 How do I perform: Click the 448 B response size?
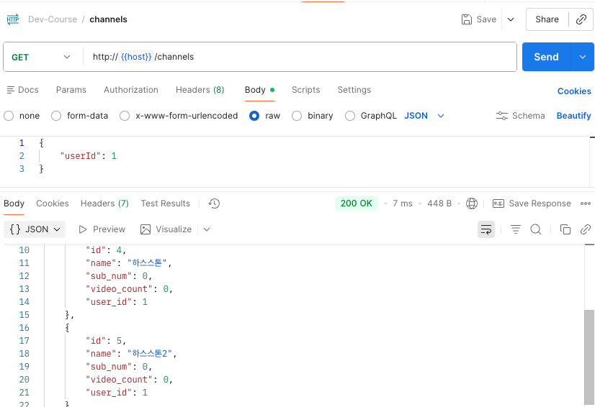(439, 203)
